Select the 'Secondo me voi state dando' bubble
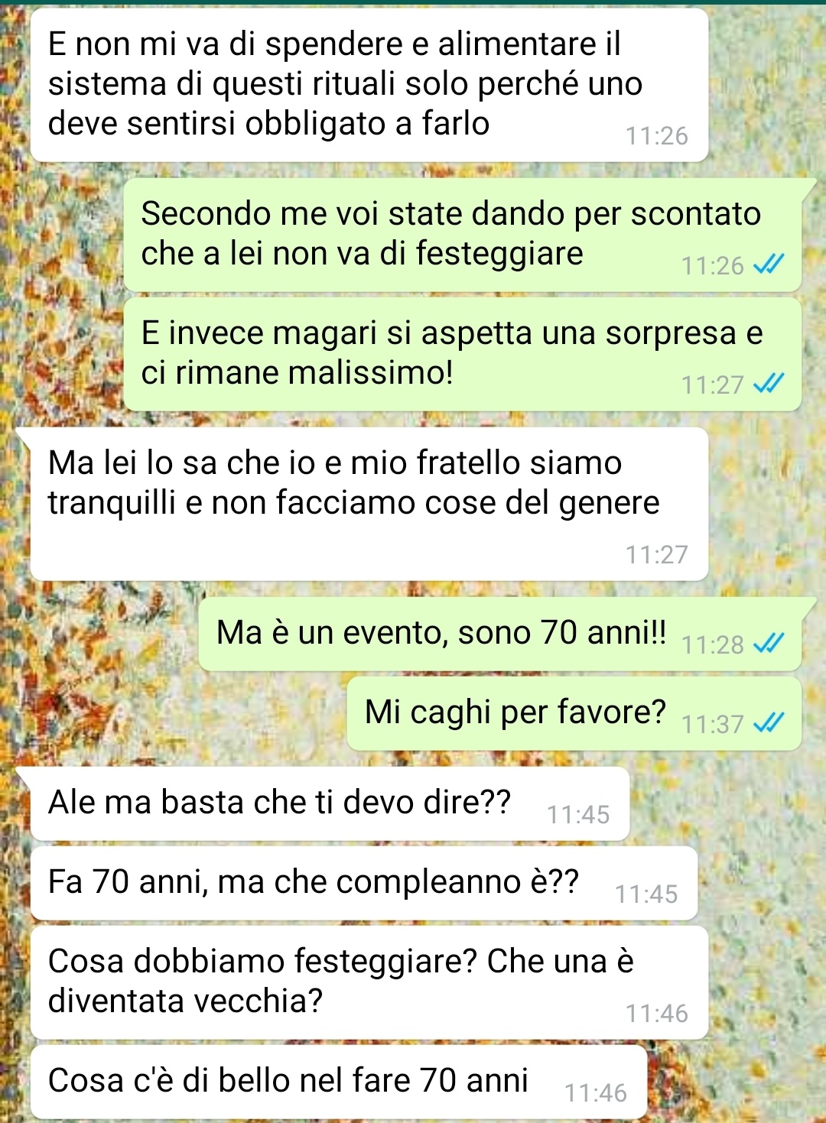The height and width of the screenshot is (1123, 826). pyautogui.click(x=462, y=235)
